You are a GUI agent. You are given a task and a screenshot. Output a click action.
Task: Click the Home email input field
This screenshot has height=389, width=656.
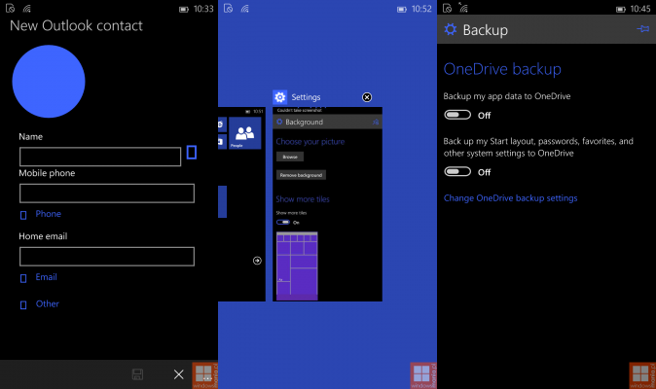pyautogui.click(x=107, y=257)
